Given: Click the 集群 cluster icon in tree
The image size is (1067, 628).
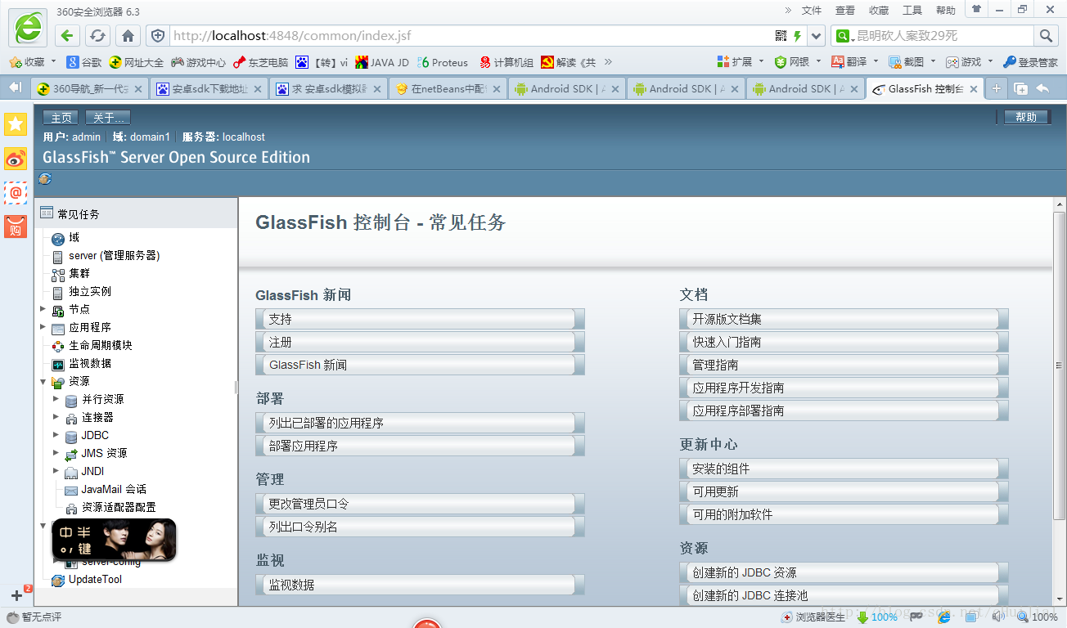Looking at the screenshot, I should point(58,275).
